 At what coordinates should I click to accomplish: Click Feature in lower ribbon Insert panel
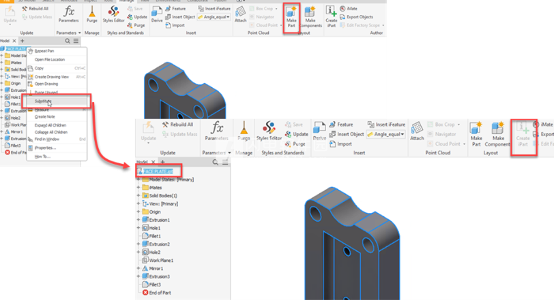341,124
